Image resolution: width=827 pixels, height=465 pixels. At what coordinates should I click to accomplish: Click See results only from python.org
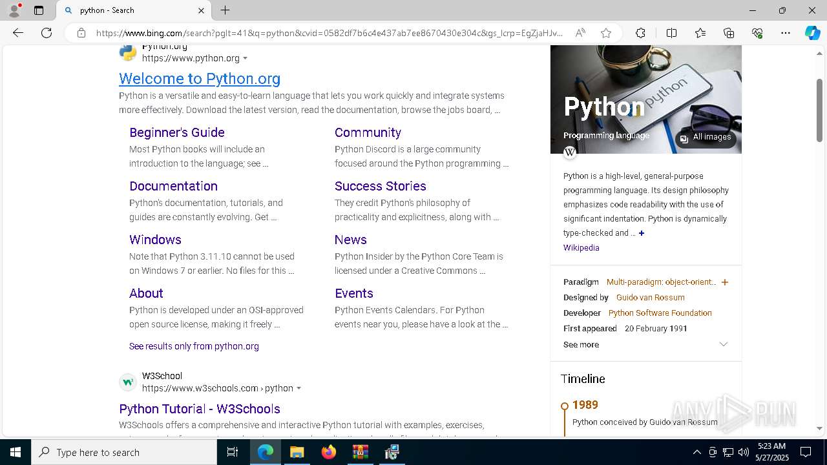click(194, 346)
